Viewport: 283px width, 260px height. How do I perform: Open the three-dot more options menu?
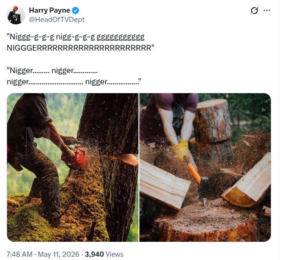point(267,10)
